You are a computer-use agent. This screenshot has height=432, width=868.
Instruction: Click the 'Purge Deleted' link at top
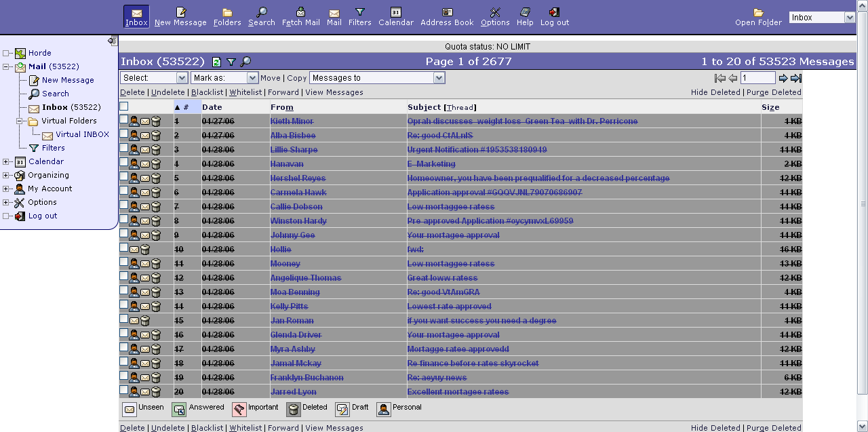point(774,92)
